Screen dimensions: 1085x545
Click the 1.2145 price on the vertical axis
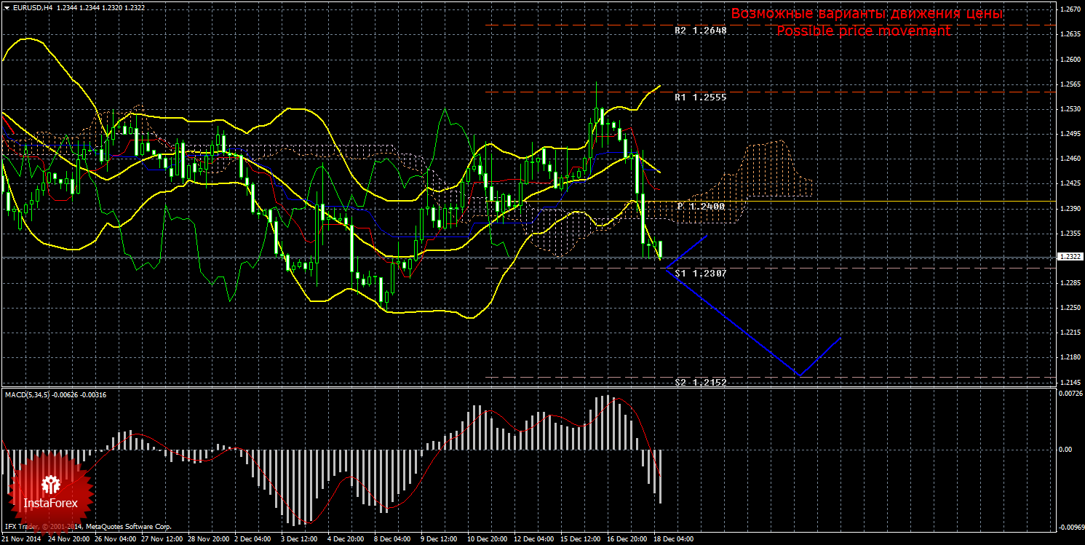pyautogui.click(x=1069, y=382)
